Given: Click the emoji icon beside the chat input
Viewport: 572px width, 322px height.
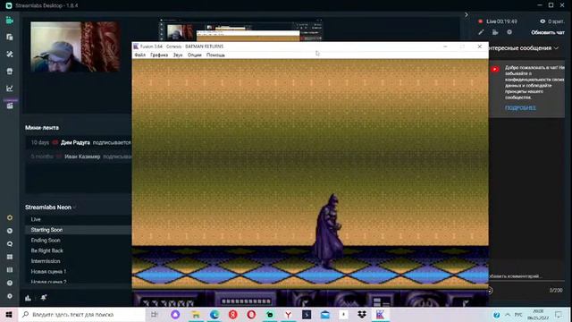Looking at the screenshot, I should point(490,291).
